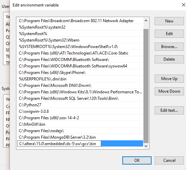Select the sox-14-4-2 path

click(80, 118)
